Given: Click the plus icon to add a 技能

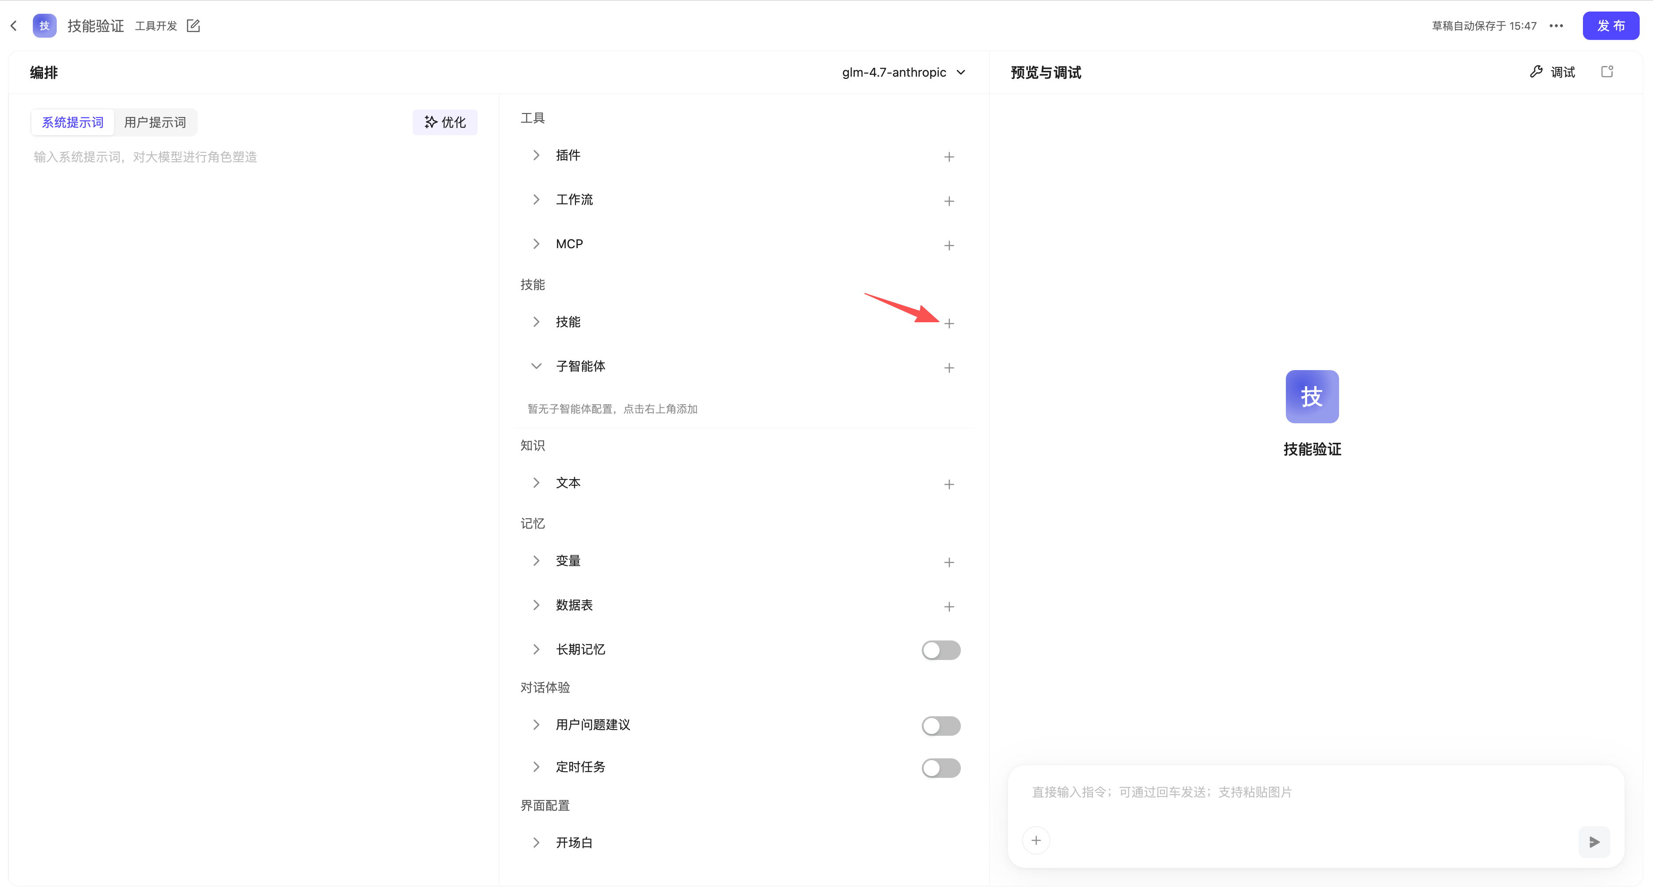Looking at the screenshot, I should [950, 323].
